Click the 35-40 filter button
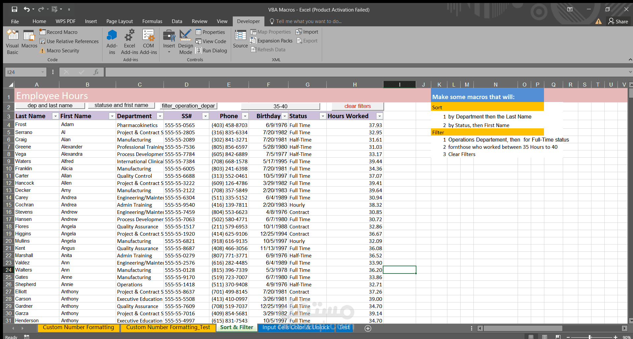This screenshot has height=339, width=633. 280,106
